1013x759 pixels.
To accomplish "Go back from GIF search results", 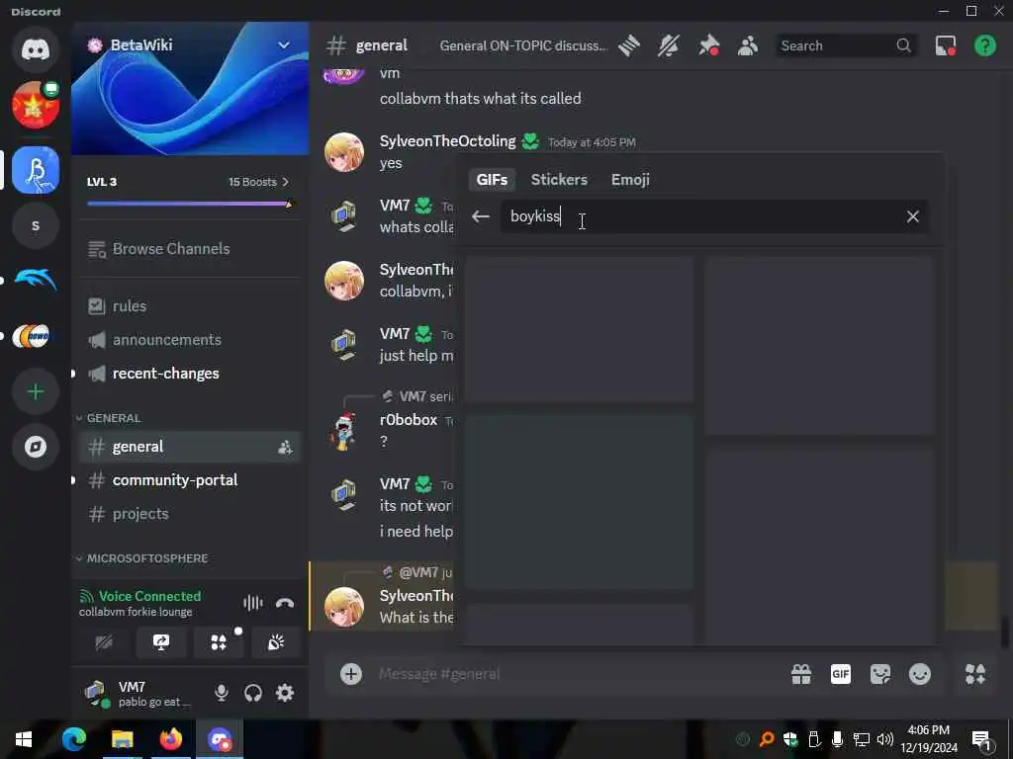I will (480, 216).
